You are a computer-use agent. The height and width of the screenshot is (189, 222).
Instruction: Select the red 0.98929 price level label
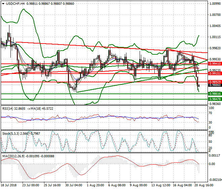[215, 82]
